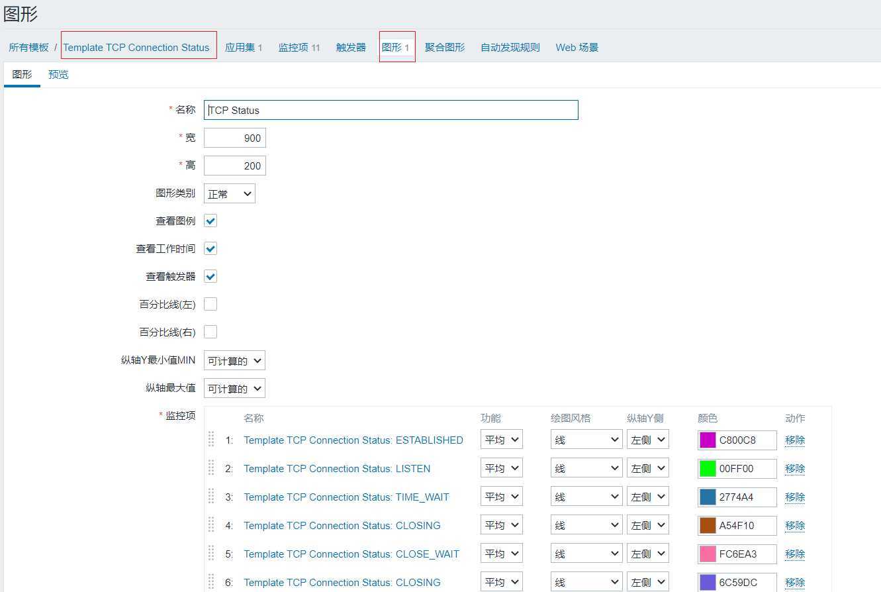This screenshot has width=881, height=592.
Task: Toggle the 查看触发器 checkbox
Action: (210, 277)
